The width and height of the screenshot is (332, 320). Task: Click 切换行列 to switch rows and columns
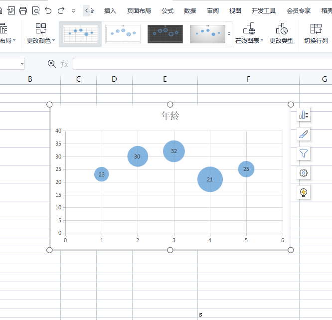coord(316,34)
